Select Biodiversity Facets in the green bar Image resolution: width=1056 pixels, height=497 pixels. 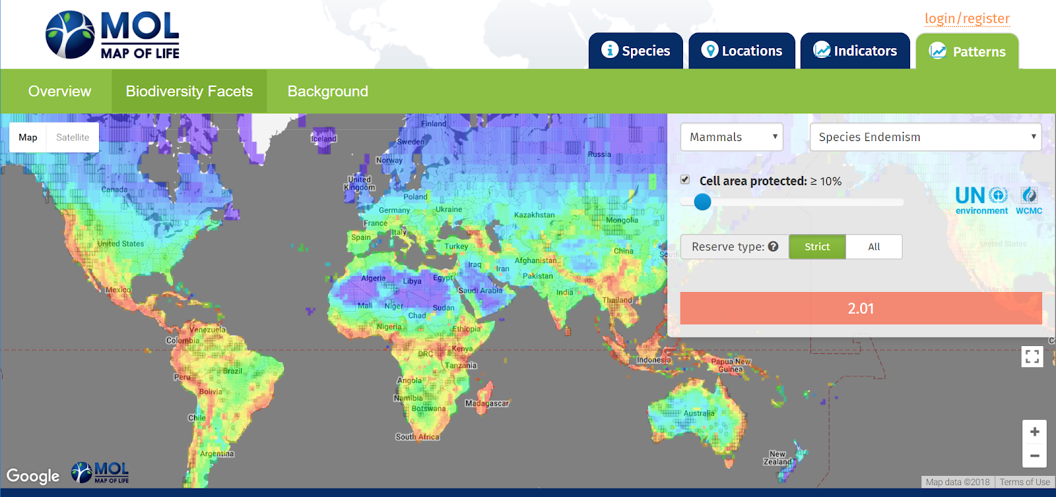189,91
